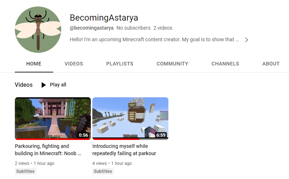Click the Play all text link
289x179 pixels.
(58, 85)
